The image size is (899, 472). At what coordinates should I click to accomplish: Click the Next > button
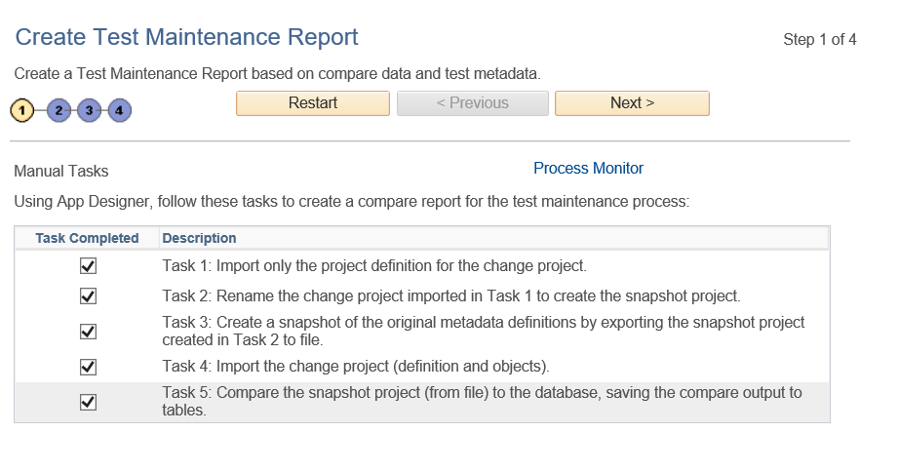click(x=632, y=103)
